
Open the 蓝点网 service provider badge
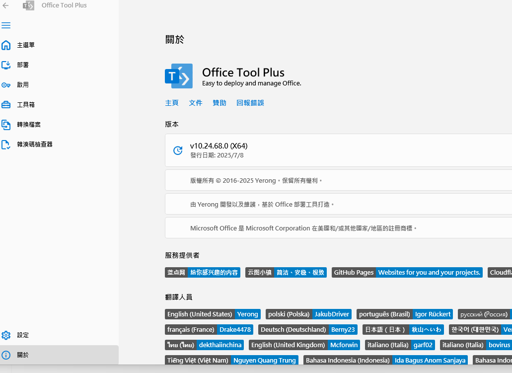[203, 272]
